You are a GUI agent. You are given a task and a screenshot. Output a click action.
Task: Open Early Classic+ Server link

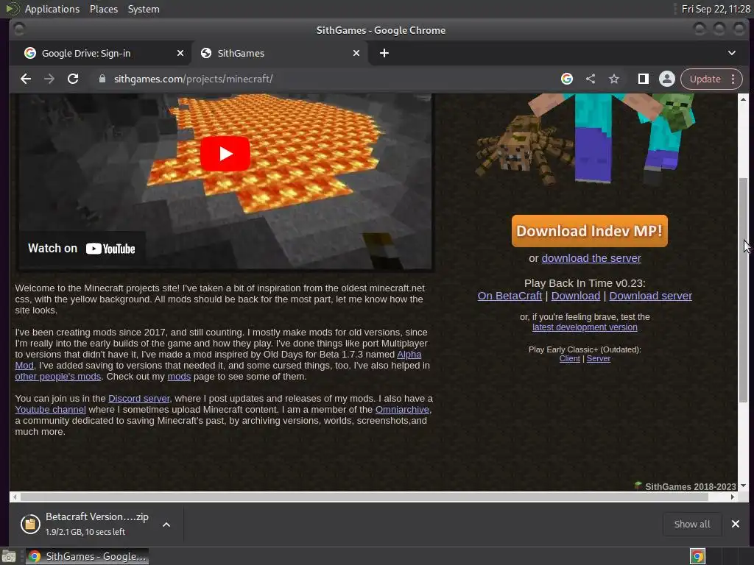[599, 358]
